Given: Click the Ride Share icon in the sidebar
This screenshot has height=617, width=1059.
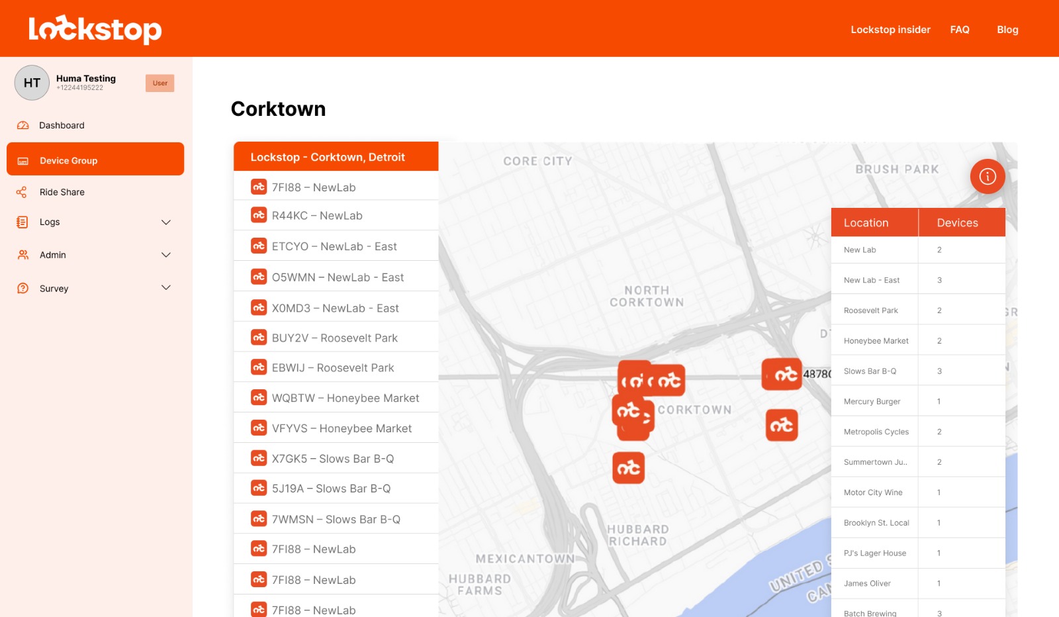Looking at the screenshot, I should coord(22,192).
